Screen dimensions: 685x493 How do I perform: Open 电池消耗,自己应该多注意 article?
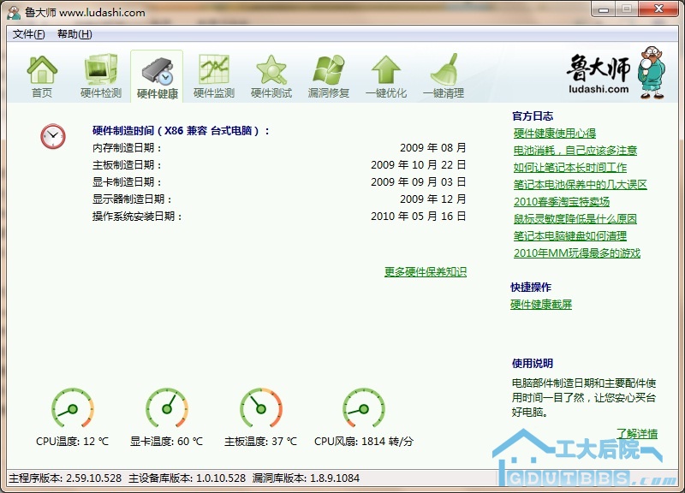pyautogui.click(x=575, y=150)
